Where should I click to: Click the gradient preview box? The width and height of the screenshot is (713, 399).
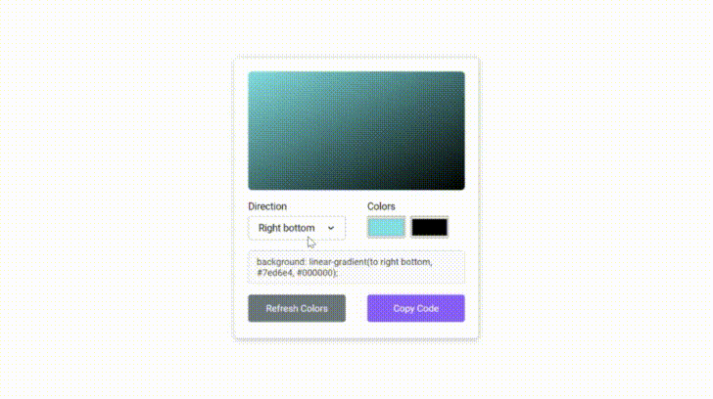click(x=356, y=130)
